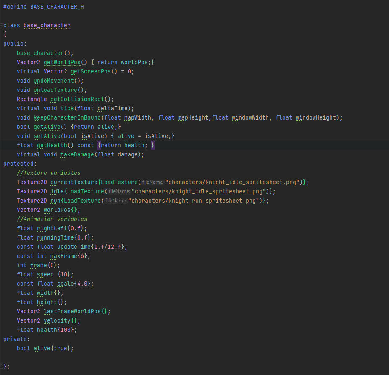389x375 pixels.
Task: Click the base_character class name
Action: click(47, 26)
